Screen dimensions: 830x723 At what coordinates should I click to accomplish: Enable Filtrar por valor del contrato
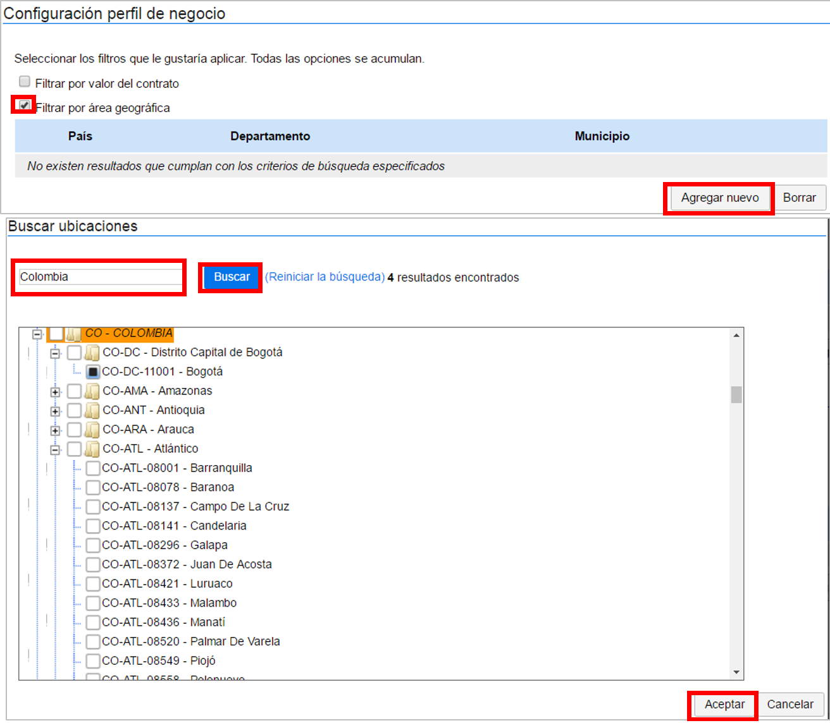click(25, 82)
